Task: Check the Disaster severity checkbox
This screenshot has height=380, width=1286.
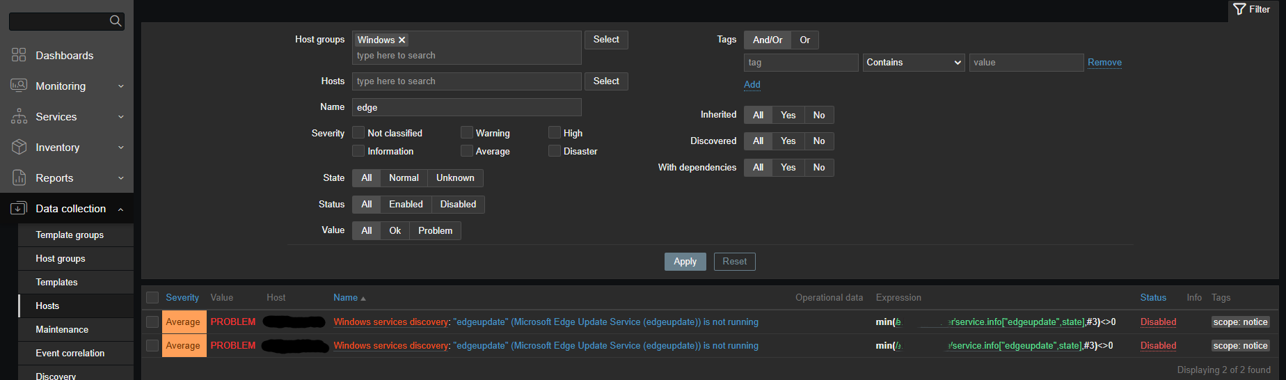Action: pos(555,151)
